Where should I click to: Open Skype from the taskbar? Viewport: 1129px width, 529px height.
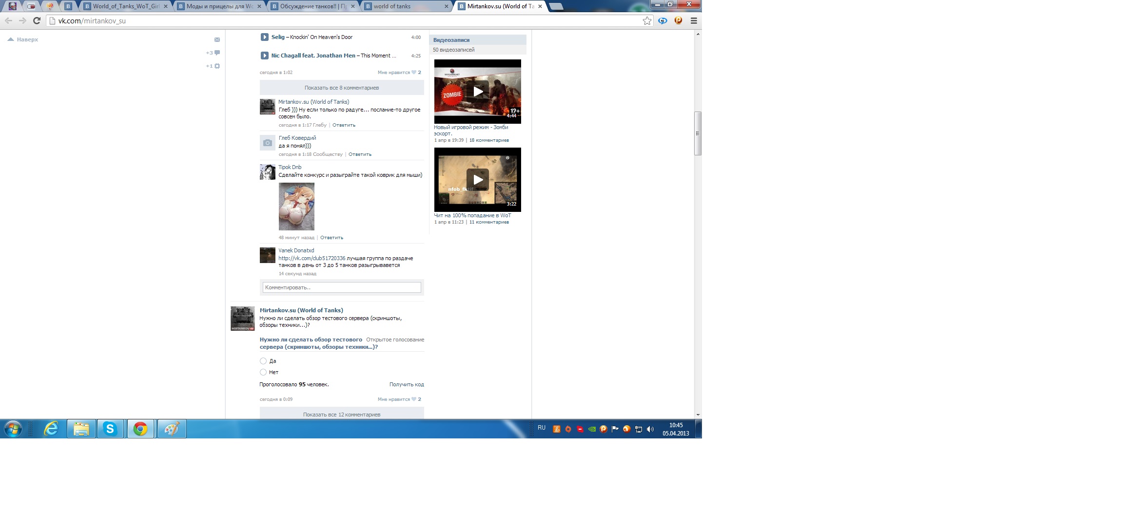pos(110,429)
